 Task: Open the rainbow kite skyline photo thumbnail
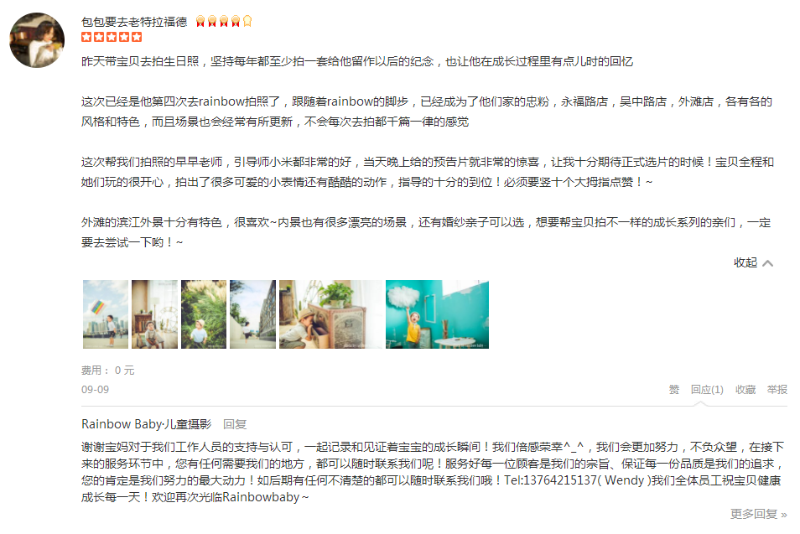coord(106,314)
